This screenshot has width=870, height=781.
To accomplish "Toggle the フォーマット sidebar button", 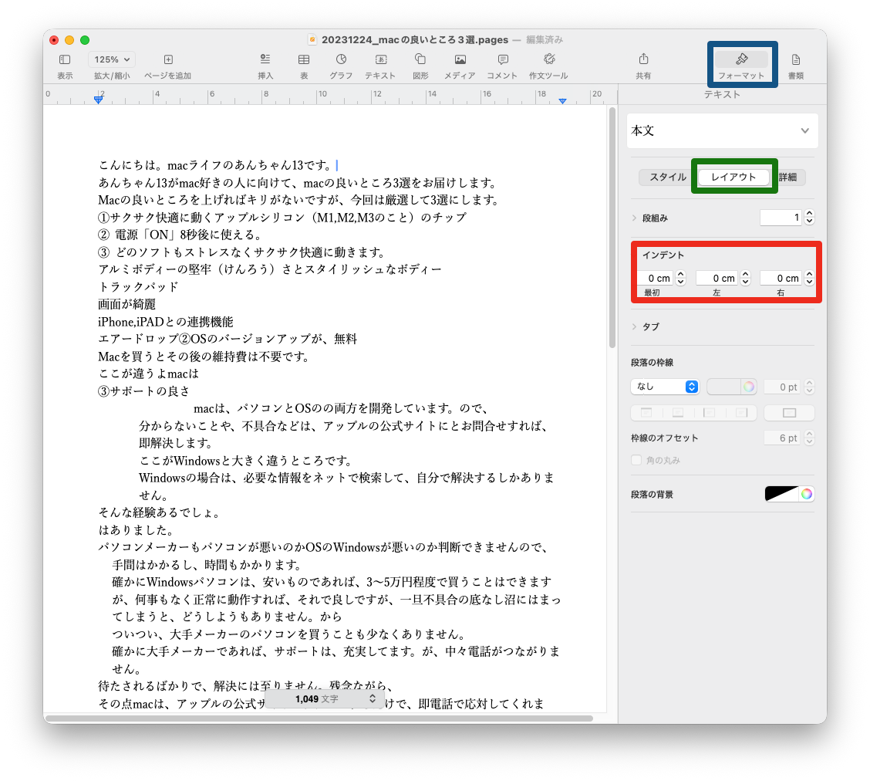I will coord(741,60).
